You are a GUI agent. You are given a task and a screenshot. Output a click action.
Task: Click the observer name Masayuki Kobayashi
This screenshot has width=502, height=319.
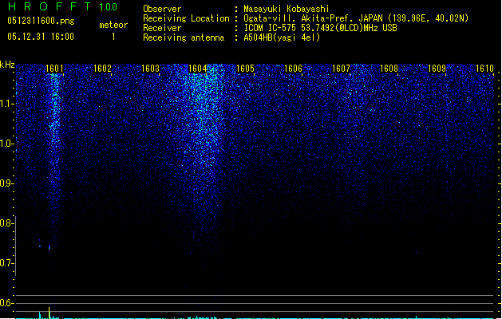coord(287,9)
